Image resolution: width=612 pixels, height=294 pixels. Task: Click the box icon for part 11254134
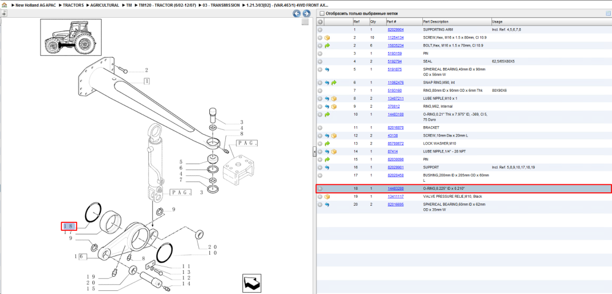(x=327, y=38)
